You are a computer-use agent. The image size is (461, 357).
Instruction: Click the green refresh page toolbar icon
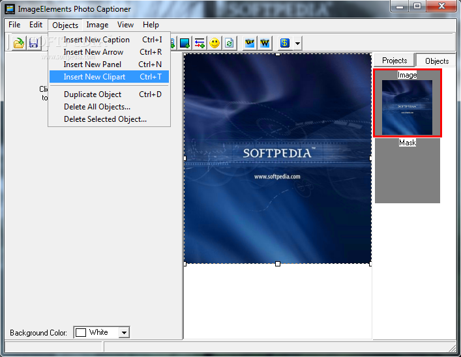pyautogui.click(x=230, y=43)
